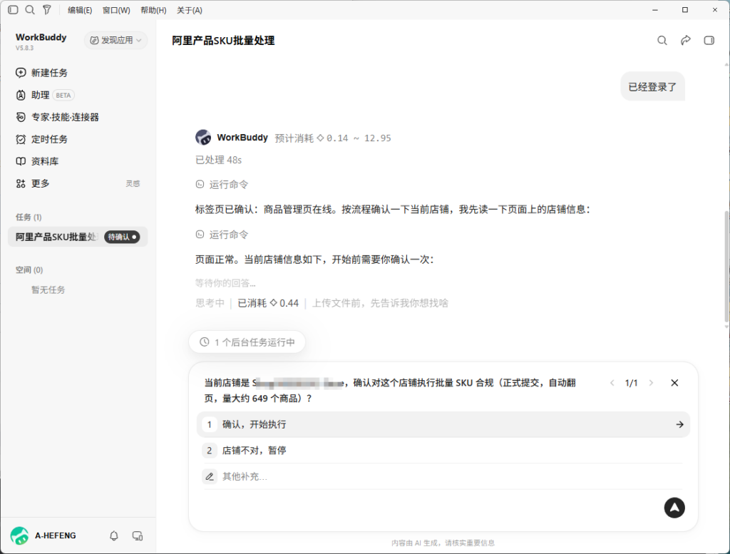This screenshot has height=554, width=730.
Task: Toggle the right side panel icon
Action: click(x=709, y=41)
